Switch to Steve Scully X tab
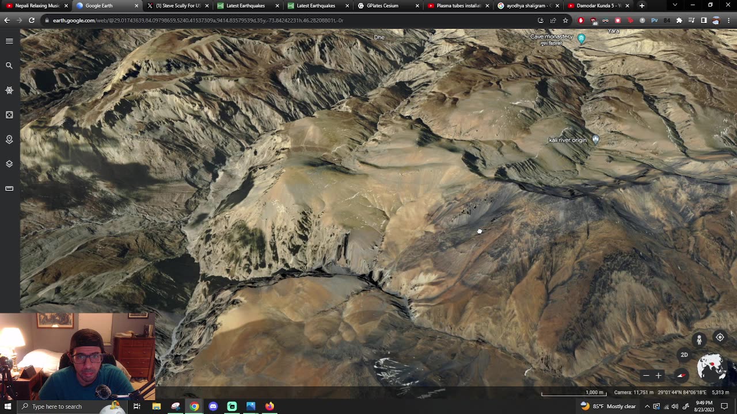This screenshot has width=737, height=414. [177, 6]
